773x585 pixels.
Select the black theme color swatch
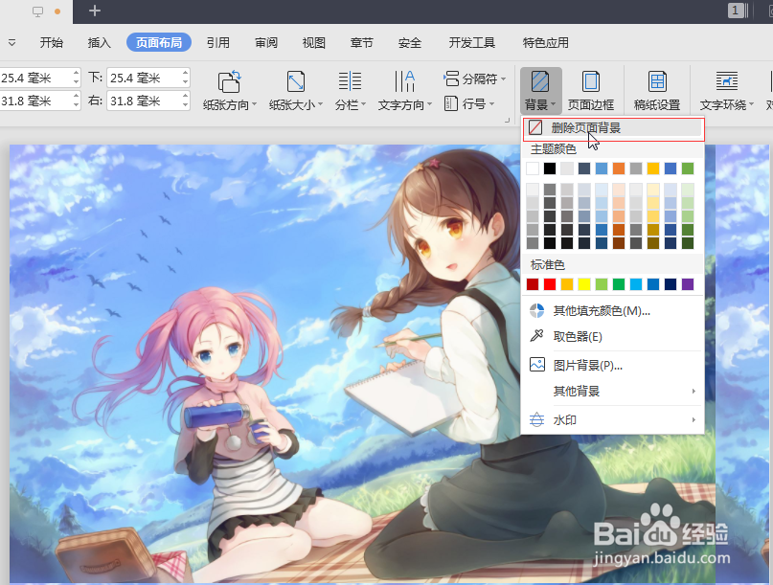(550, 169)
